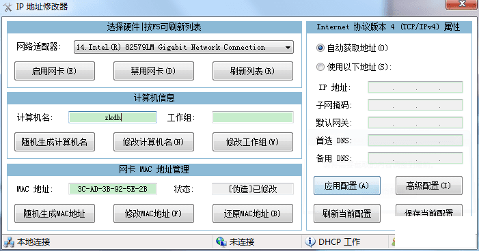Click 未连接 status bar text
Viewport: 479px width, 251px height.
point(242,242)
